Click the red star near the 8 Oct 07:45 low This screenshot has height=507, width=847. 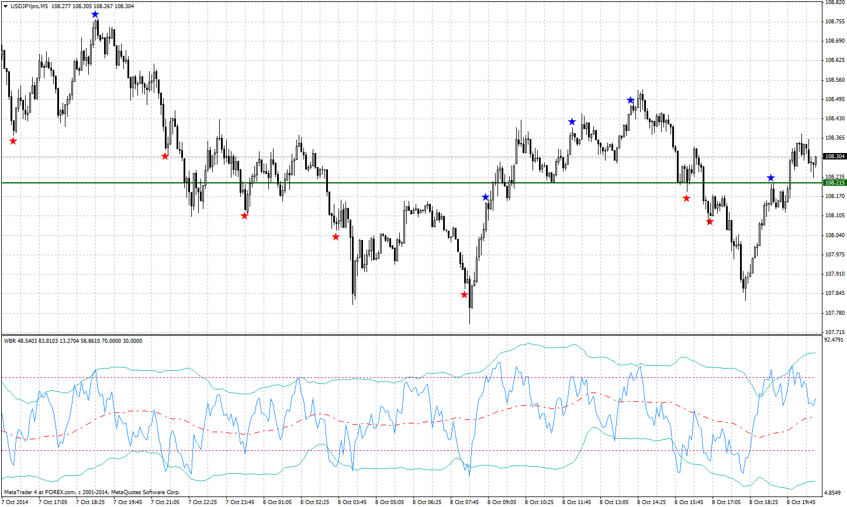click(465, 294)
